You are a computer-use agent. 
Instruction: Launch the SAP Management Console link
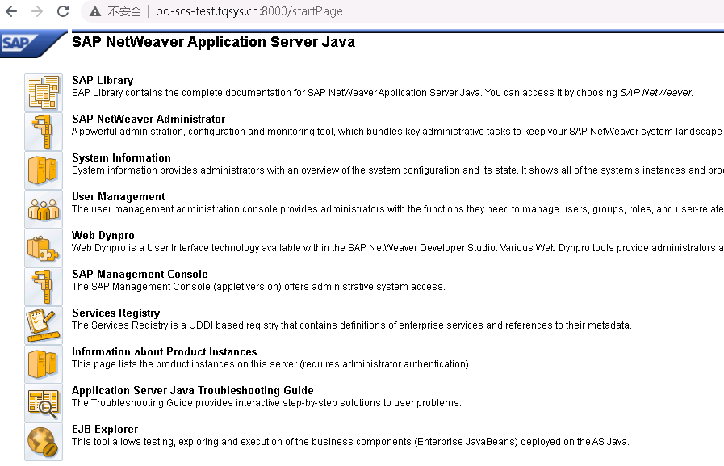pyautogui.click(x=140, y=275)
